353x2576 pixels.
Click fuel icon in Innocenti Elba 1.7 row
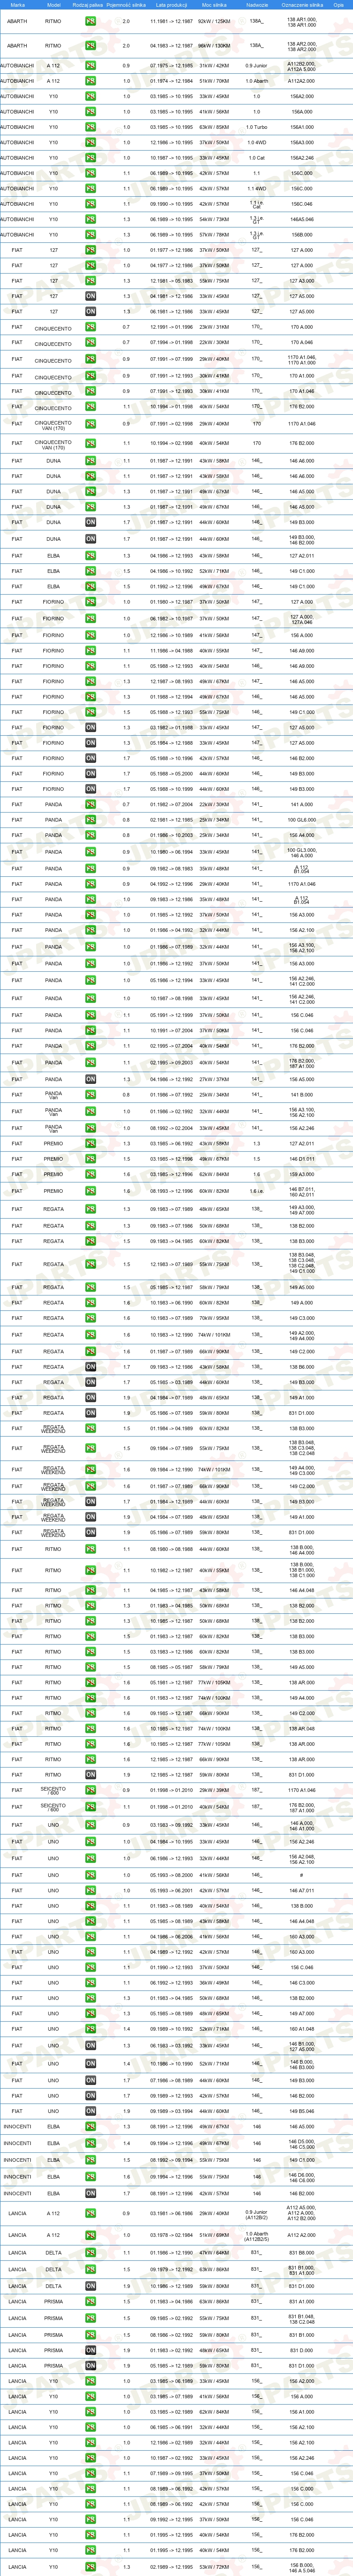tap(91, 2194)
